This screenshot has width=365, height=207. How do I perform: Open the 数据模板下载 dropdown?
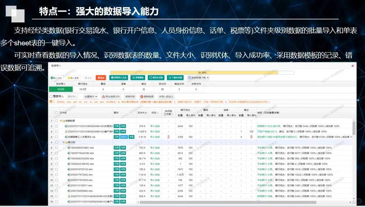198,77
